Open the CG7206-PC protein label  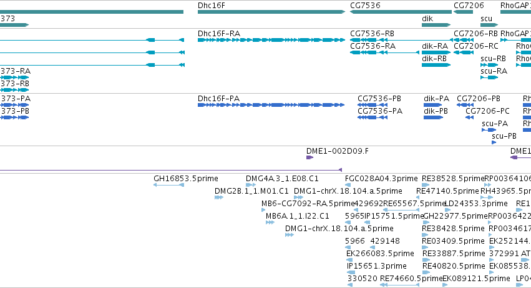click(x=488, y=111)
